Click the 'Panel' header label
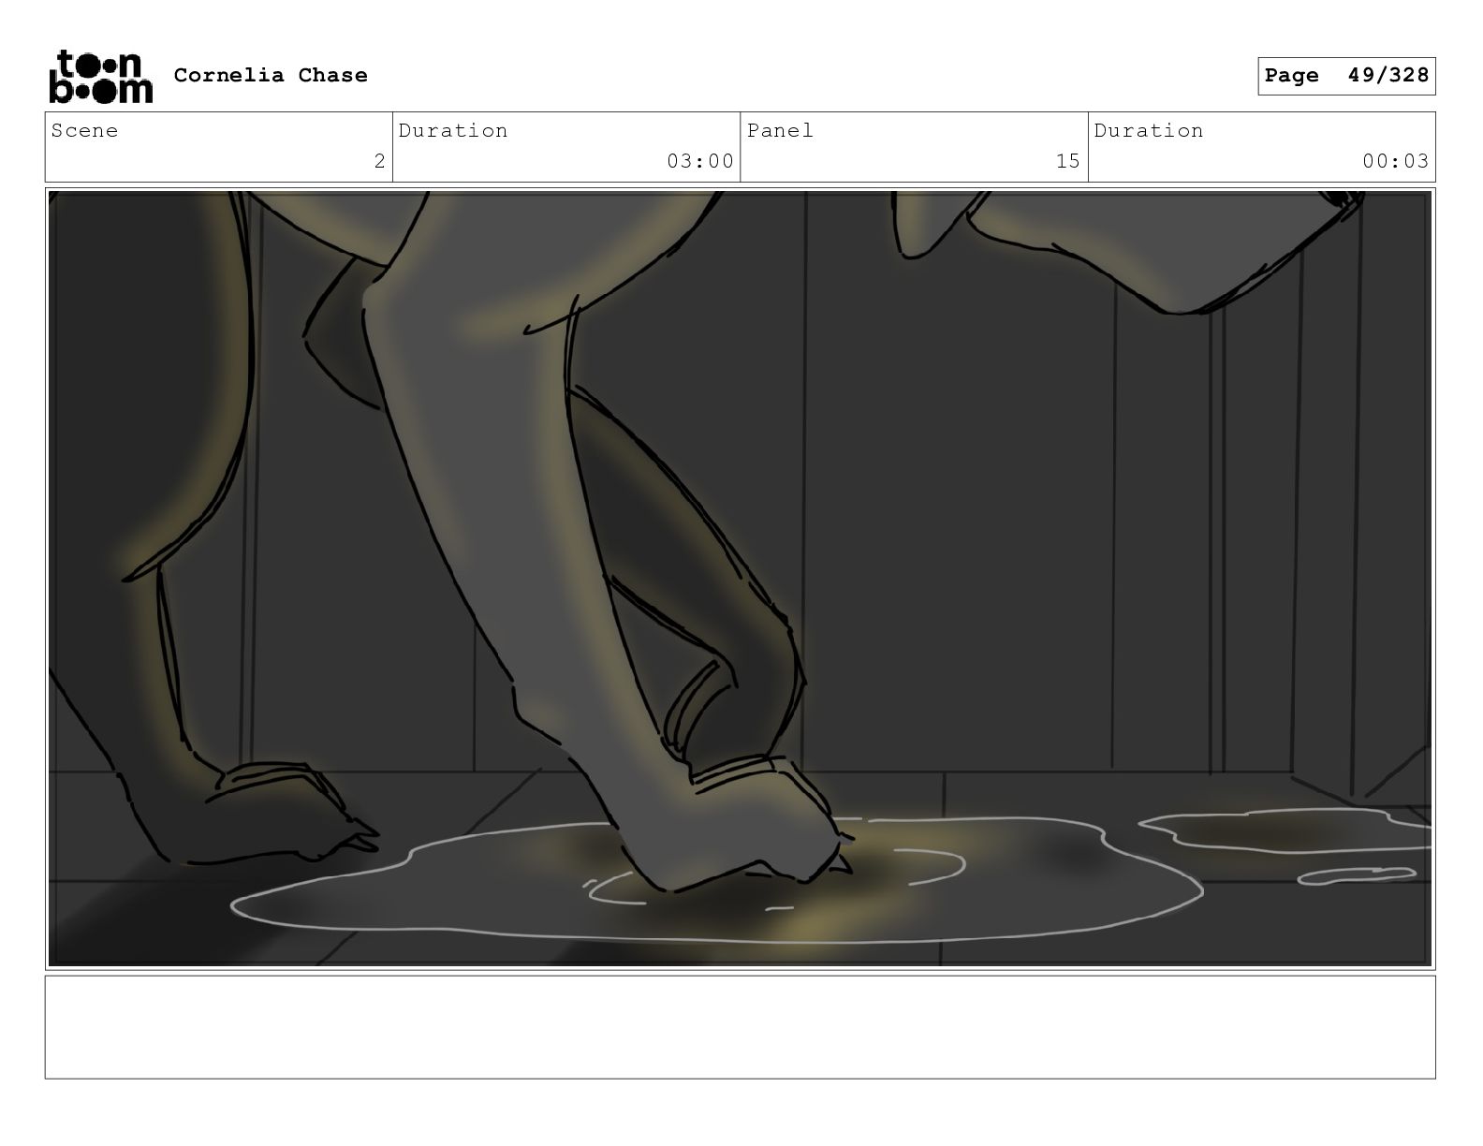1483x1146 pixels. tap(780, 130)
